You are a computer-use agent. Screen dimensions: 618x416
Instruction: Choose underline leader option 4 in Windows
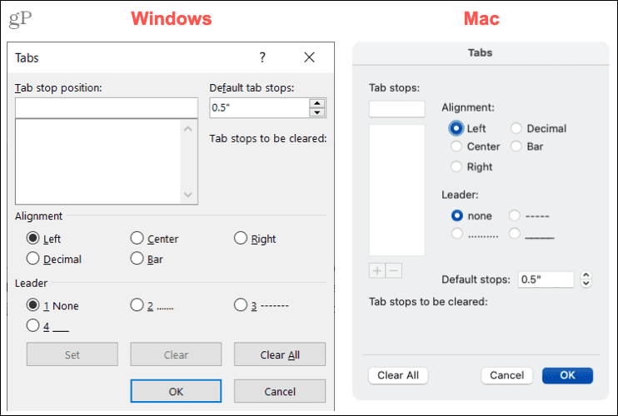(x=33, y=325)
